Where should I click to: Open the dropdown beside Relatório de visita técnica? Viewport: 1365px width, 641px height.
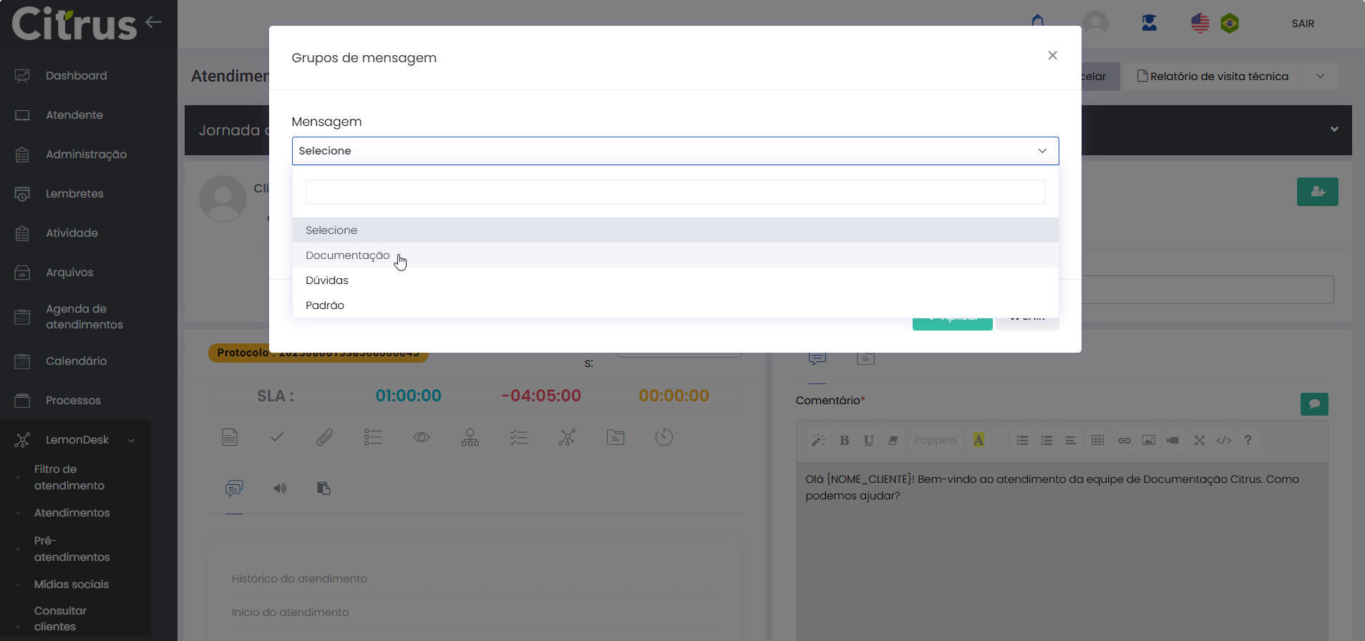coord(1321,77)
